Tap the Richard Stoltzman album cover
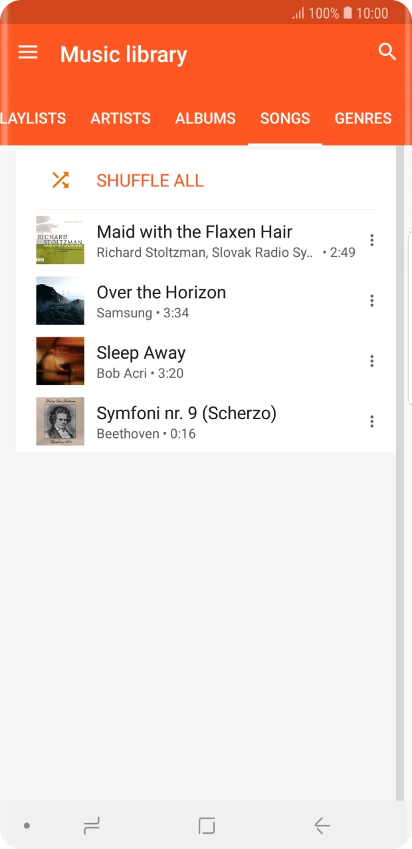The image size is (412, 849). (x=60, y=240)
